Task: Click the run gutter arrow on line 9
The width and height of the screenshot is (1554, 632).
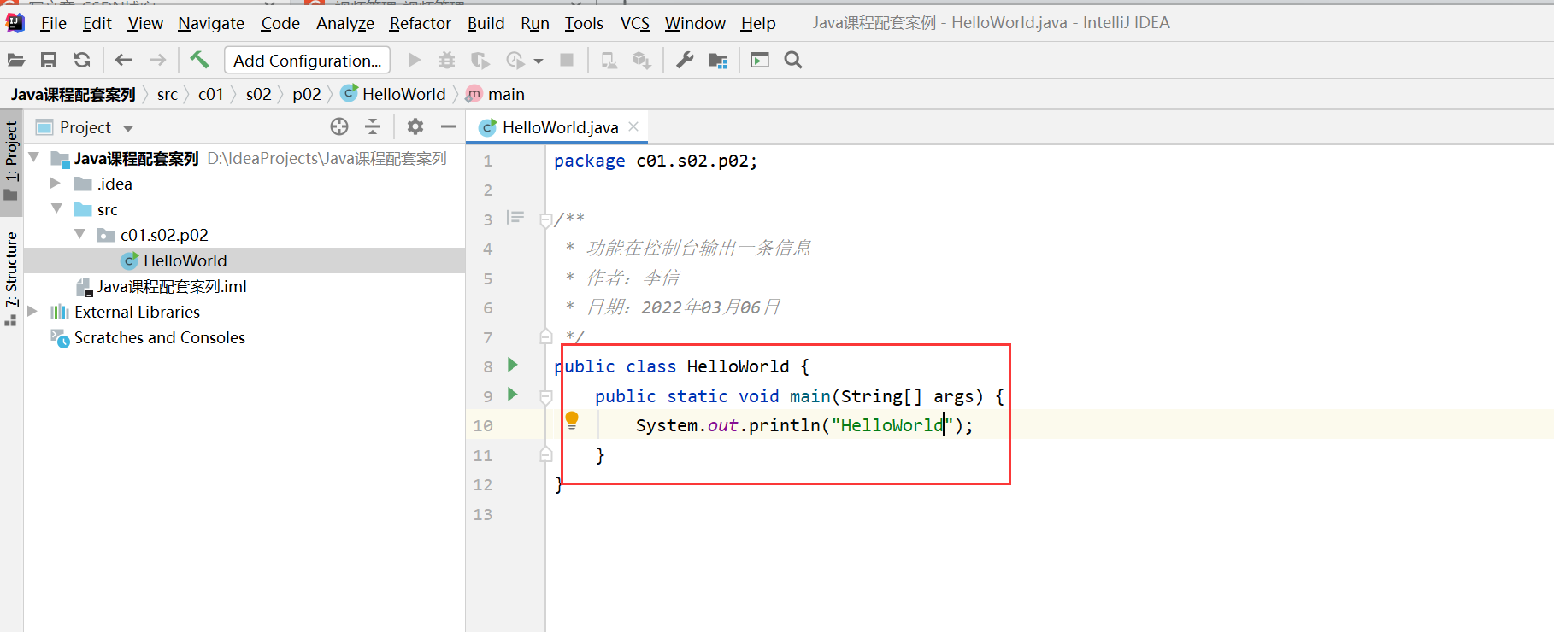Action: (513, 394)
